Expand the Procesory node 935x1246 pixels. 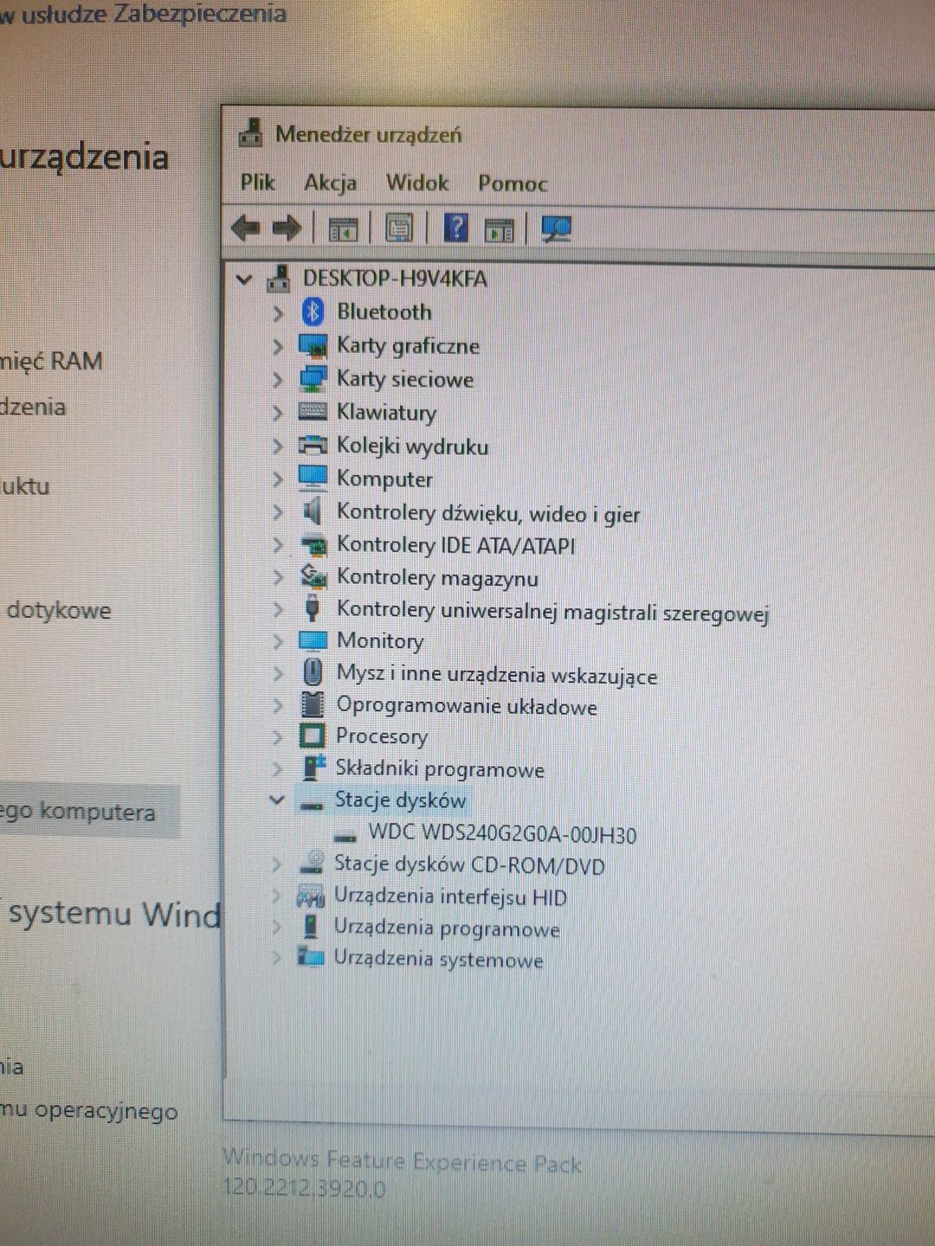(277, 737)
